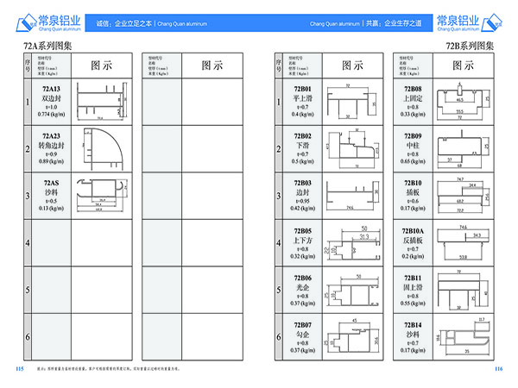This screenshot has width=518, height=388.
Task: Click the 0.5 (kg/m) weight value
Action: pyautogui.click(x=303, y=161)
